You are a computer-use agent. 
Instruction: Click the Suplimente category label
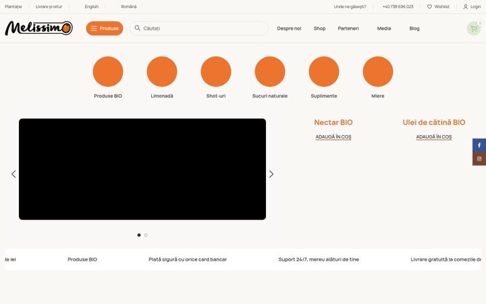[324, 96]
